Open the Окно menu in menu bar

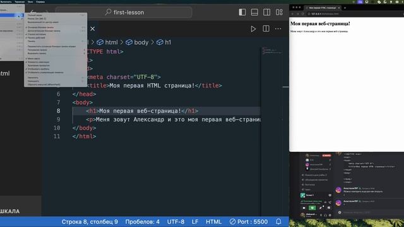point(30,1)
